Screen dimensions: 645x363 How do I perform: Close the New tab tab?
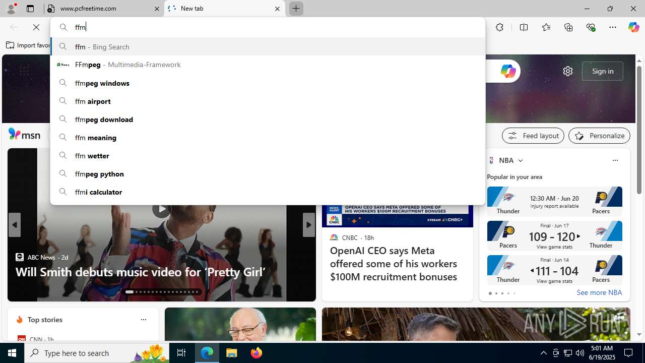point(277,9)
